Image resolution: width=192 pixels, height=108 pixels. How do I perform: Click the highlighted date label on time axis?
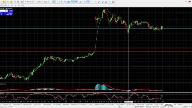tap(129, 102)
